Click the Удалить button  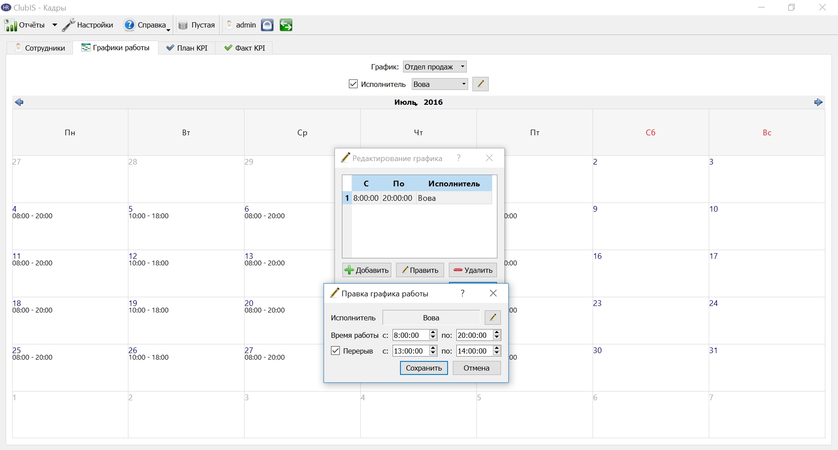[x=472, y=270]
